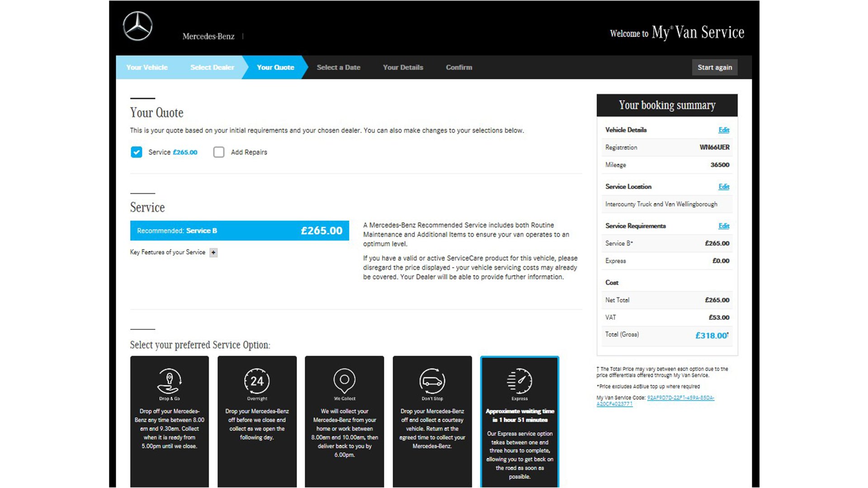The height and width of the screenshot is (488, 868).
Task: Uncheck the Service £265.00 checkbox
Action: click(x=137, y=152)
